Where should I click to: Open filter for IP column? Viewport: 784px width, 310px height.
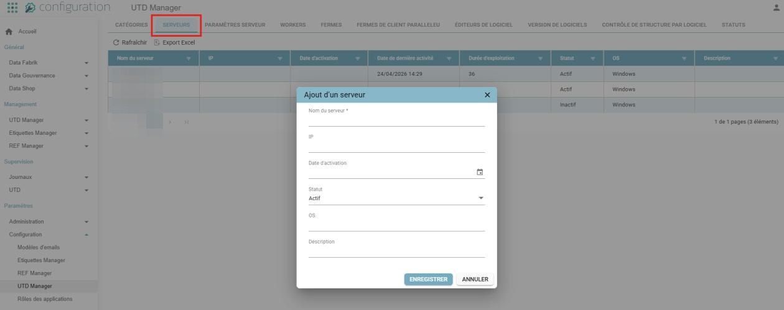(x=280, y=58)
